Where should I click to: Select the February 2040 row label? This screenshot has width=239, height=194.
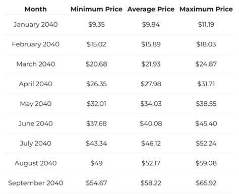click(36, 44)
